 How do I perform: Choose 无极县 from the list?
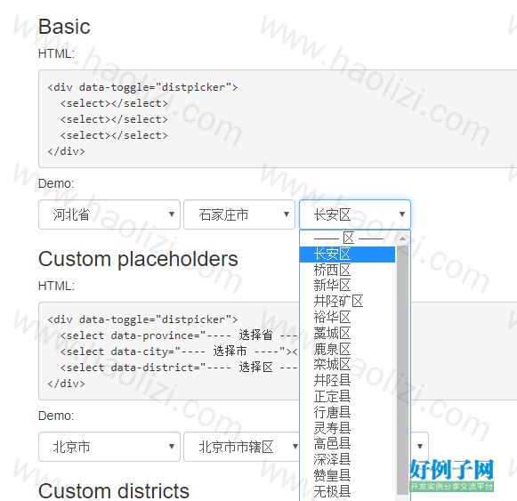click(x=348, y=491)
